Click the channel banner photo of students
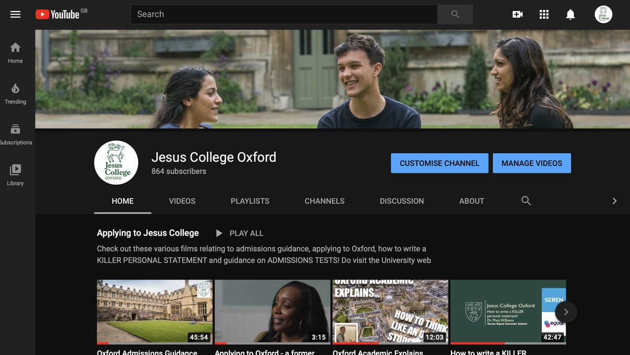Viewport: 630px width, 355px height. click(x=332, y=79)
